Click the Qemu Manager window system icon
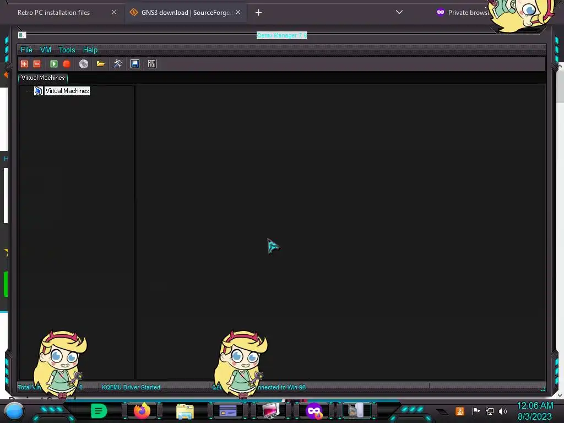The image size is (564, 423). pos(22,35)
